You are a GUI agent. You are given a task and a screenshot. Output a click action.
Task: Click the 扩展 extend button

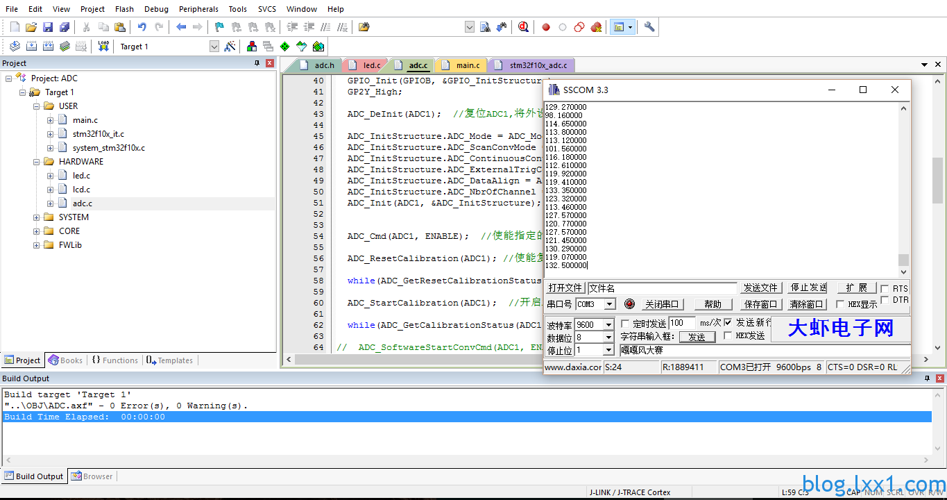point(857,287)
